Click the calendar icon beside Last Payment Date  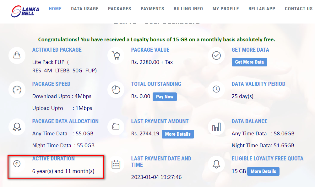click(116, 164)
